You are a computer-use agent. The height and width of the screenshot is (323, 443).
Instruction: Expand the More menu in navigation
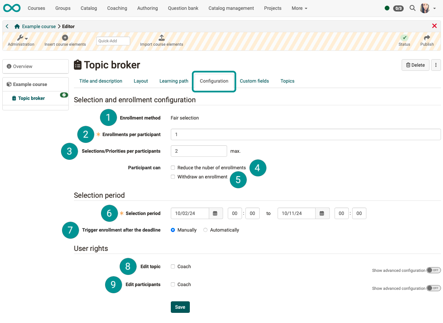click(299, 8)
